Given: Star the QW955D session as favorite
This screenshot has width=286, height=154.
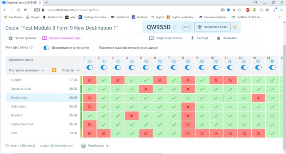Looking at the screenshot, I should point(235,27).
